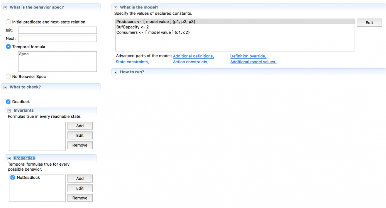Collapse the 'What is the model?' section
This screenshot has width=386, height=208.
click(x=115, y=7)
